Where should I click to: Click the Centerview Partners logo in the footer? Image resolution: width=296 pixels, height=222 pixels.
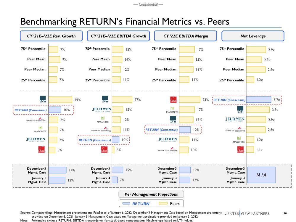(247, 213)
